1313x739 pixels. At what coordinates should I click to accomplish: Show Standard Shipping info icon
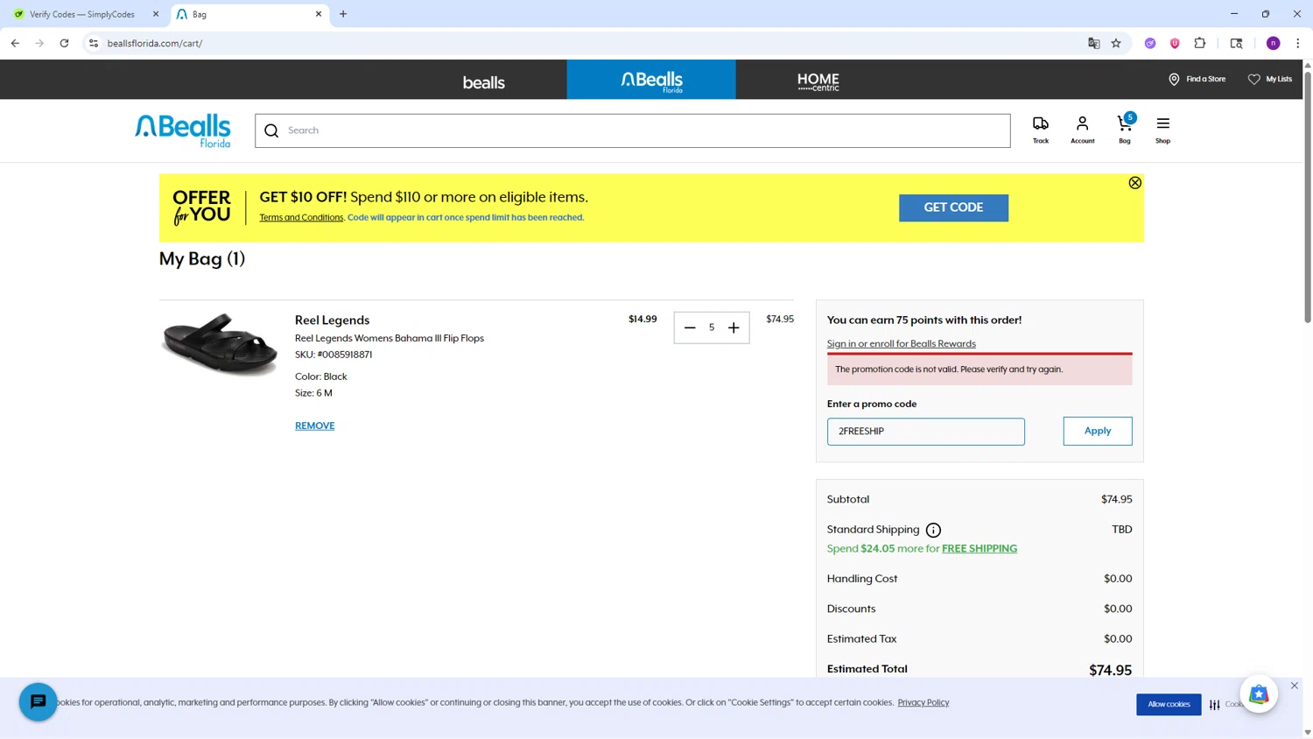click(933, 530)
